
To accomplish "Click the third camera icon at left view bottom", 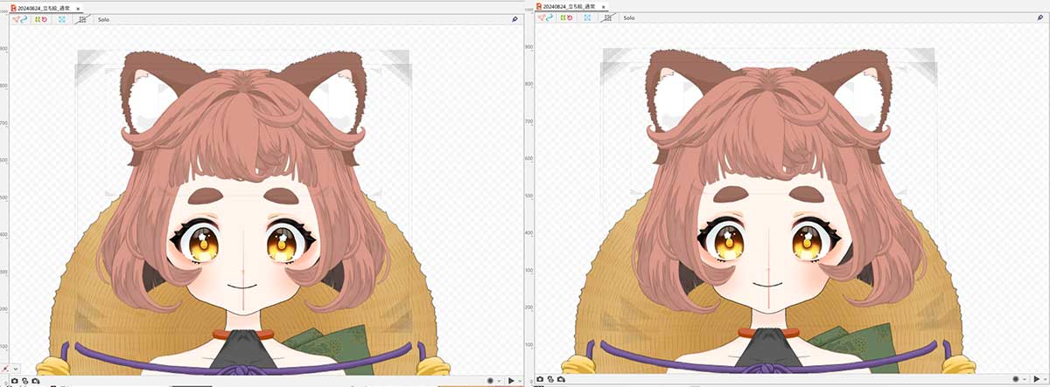I will 36,381.
